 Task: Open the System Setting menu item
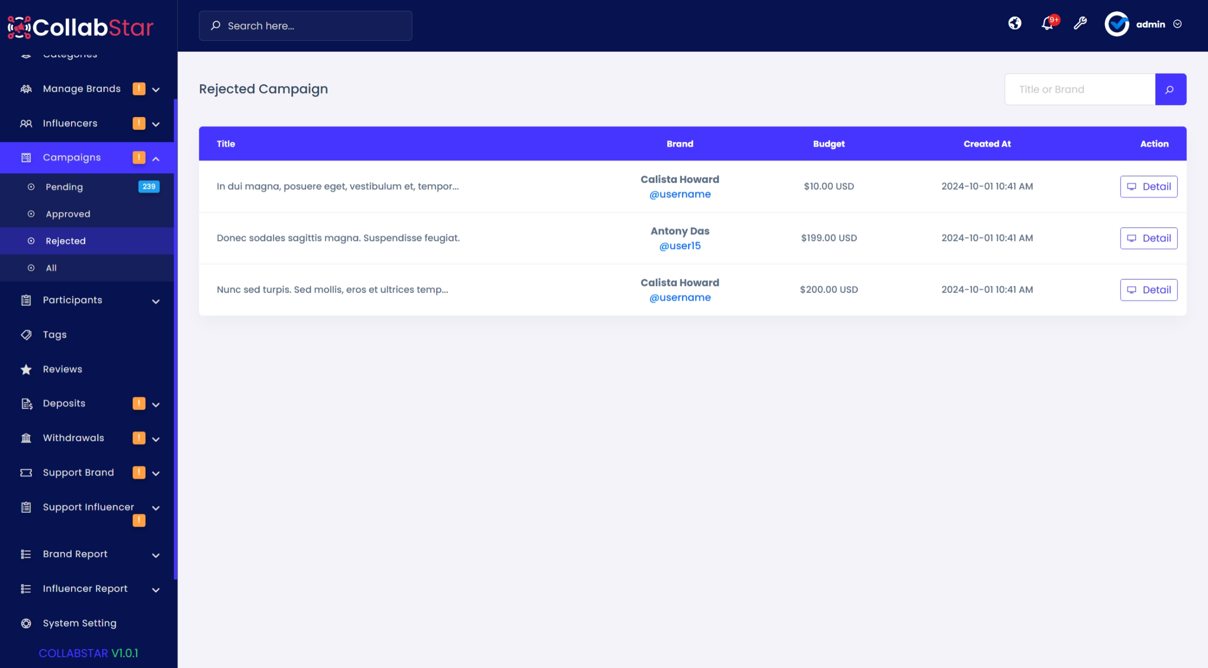pos(87,623)
